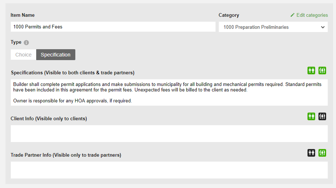Switch item type to Choice
Viewport: 336px width, 188px height.
click(x=23, y=55)
